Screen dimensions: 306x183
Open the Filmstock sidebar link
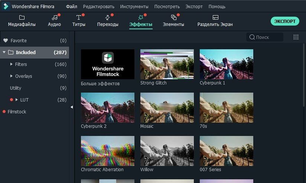click(17, 112)
